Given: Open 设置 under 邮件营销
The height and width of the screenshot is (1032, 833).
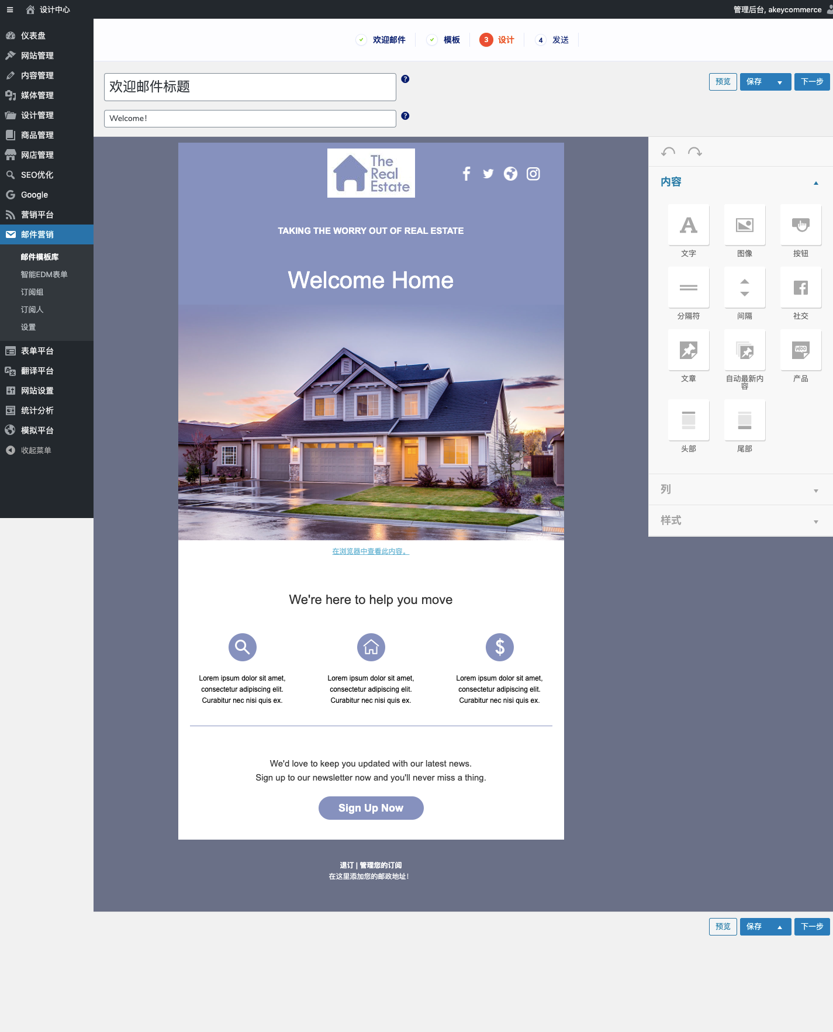Looking at the screenshot, I should [28, 327].
